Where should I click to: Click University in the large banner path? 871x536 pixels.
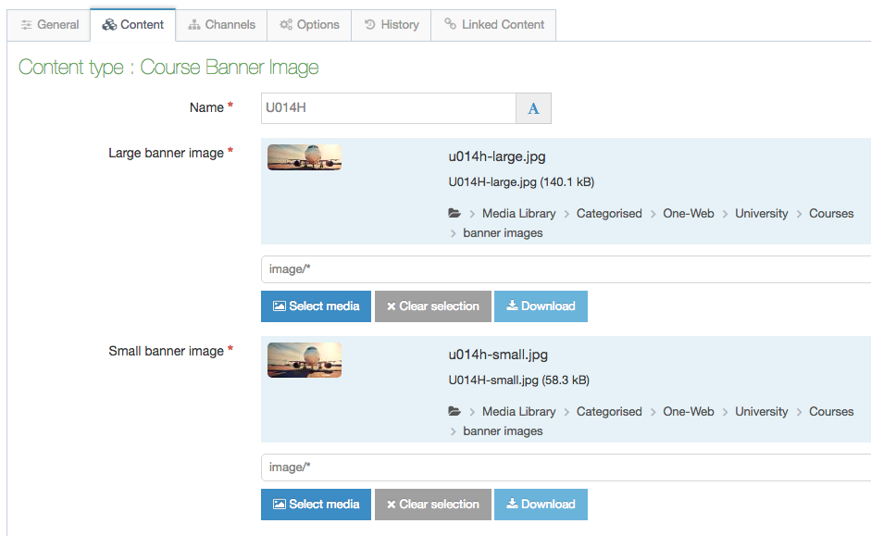pyautogui.click(x=761, y=213)
